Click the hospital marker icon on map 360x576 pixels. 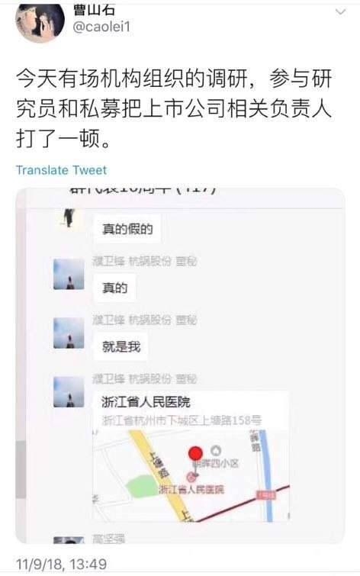(x=191, y=477)
